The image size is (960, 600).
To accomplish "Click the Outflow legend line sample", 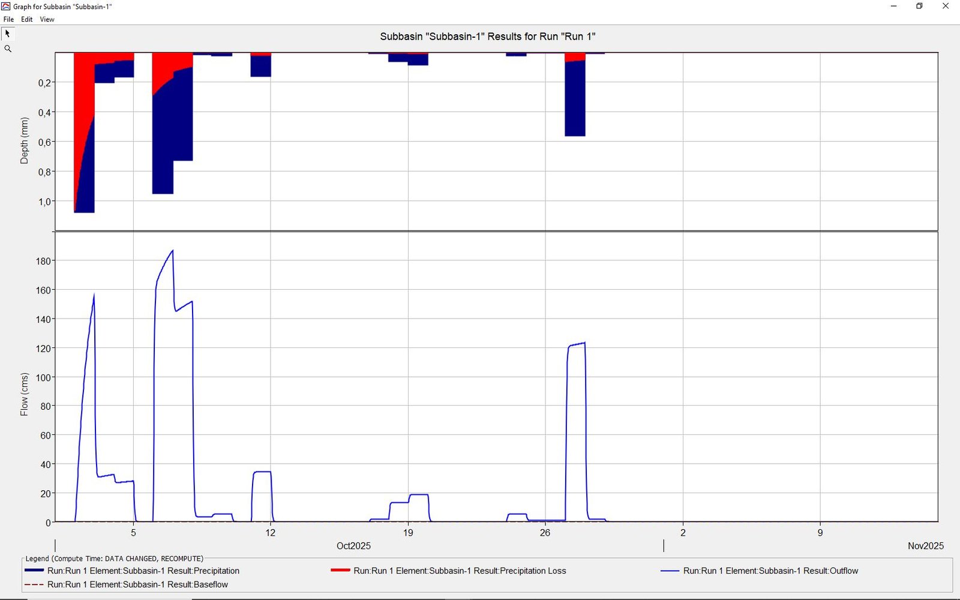I will click(670, 571).
